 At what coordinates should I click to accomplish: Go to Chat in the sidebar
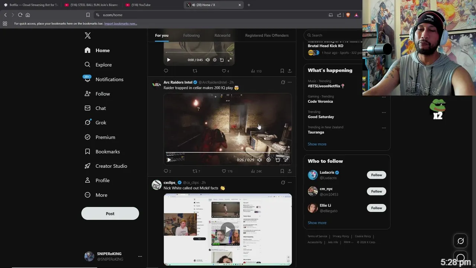tap(95, 108)
